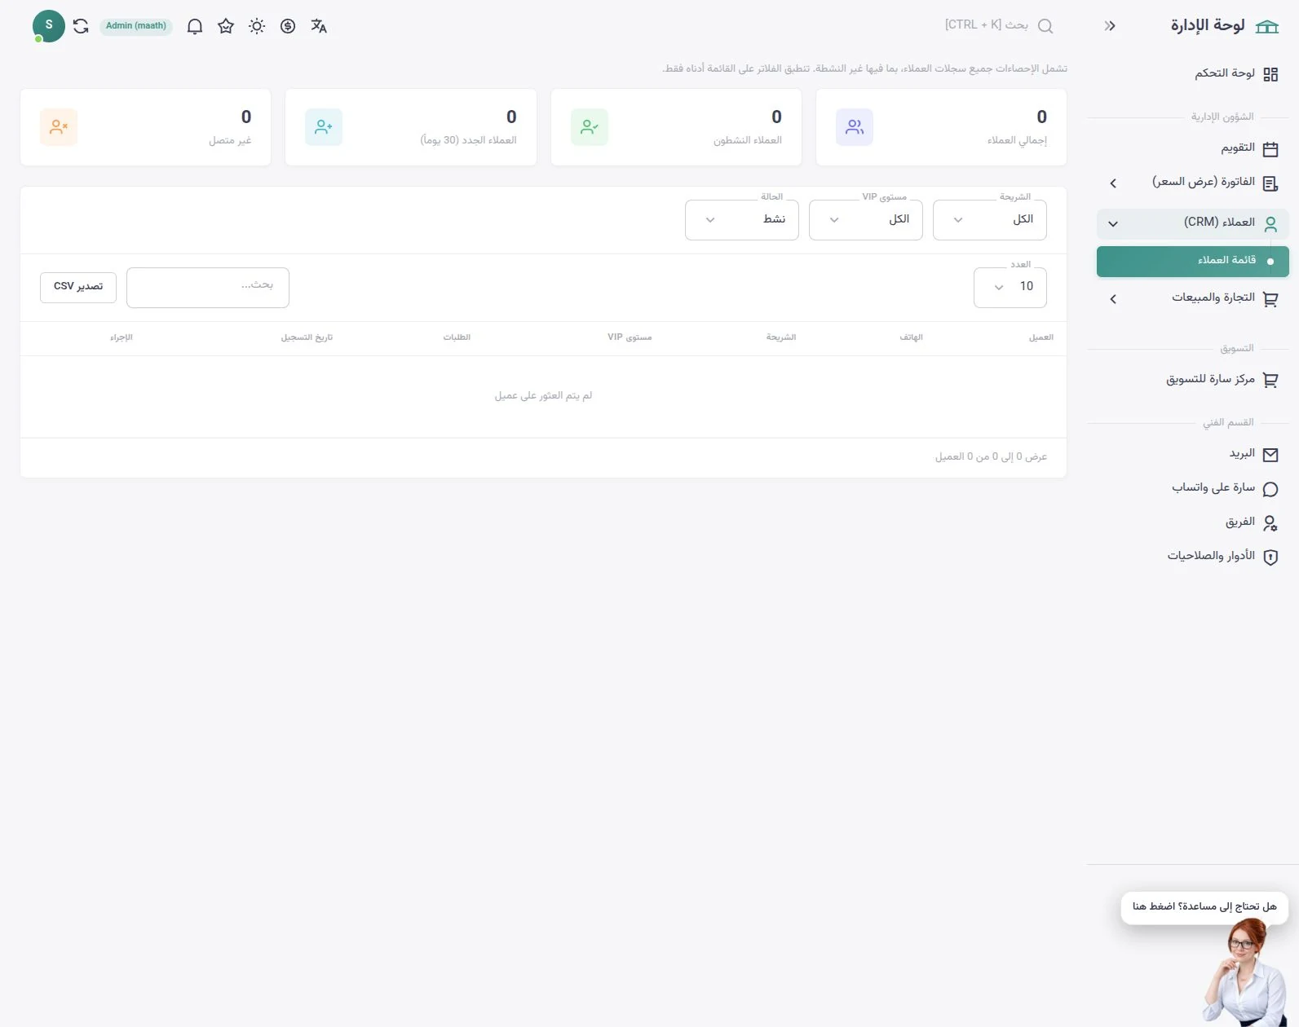Click the الفريق team icon

[x=1270, y=523]
